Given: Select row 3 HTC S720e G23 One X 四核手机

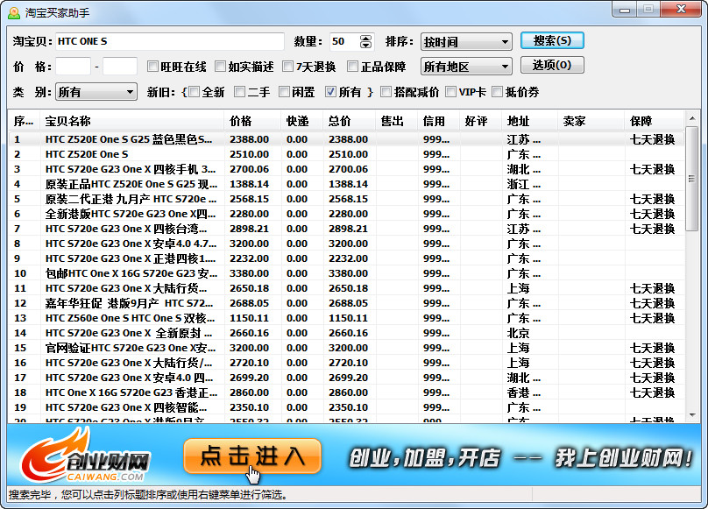Looking at the screenshot, I should coord(346,169).
